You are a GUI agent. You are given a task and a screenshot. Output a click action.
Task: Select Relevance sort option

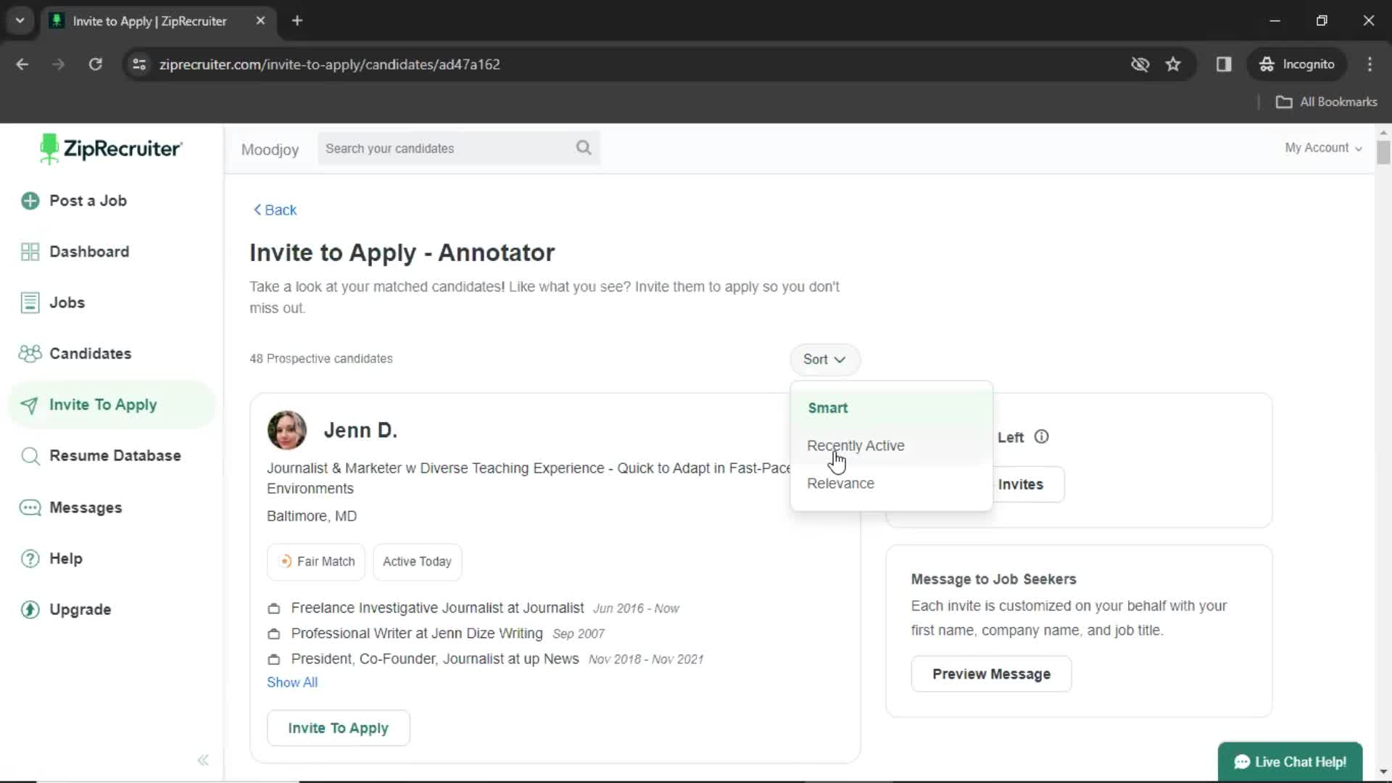pyautogui.click(x=841, y=482)
